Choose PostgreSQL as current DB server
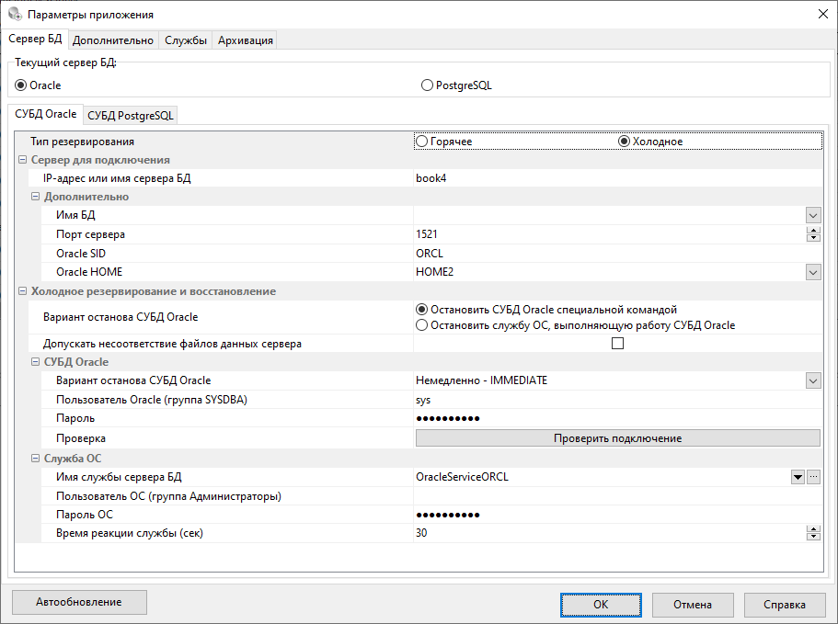Screen dimensions: 838x624 [456, 85]
